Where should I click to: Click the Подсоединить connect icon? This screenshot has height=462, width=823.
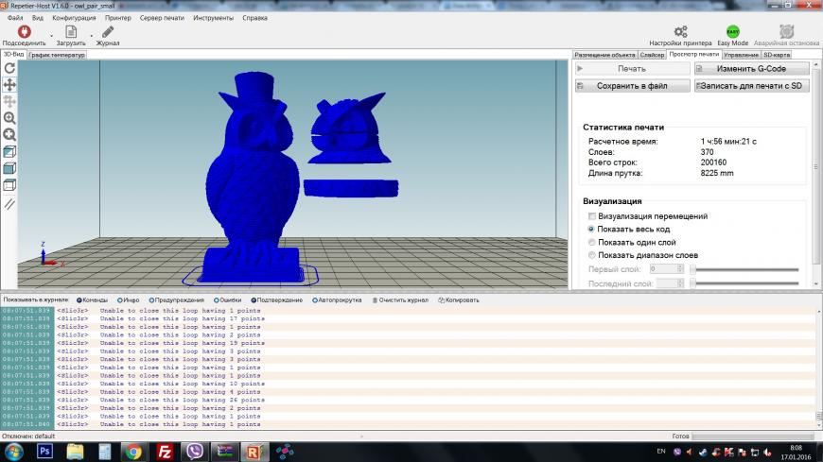tap(25, 31)
